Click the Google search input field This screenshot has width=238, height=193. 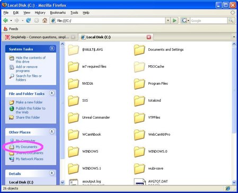tap(209, 21)
